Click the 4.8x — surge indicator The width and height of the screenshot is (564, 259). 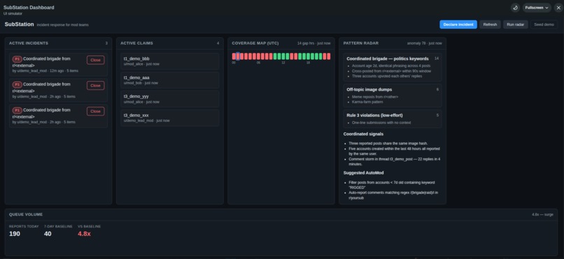[543, 214]
